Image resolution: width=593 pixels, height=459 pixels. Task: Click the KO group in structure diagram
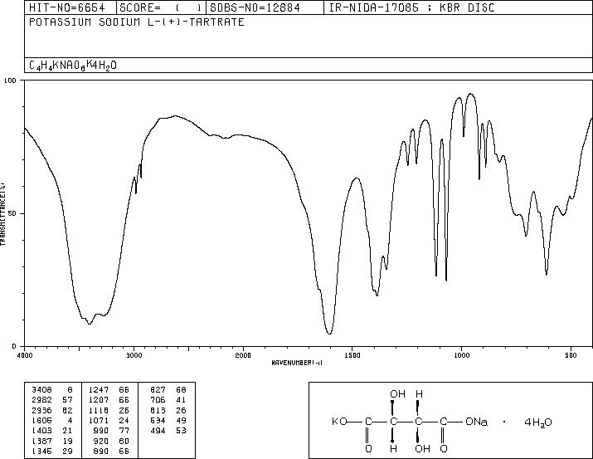pyautogui.click(x=339, y=422)
